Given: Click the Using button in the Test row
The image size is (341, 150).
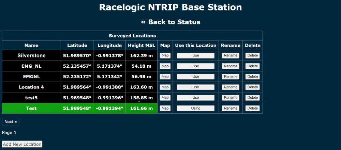Looking at the screenshot, I should click(196, 108).
